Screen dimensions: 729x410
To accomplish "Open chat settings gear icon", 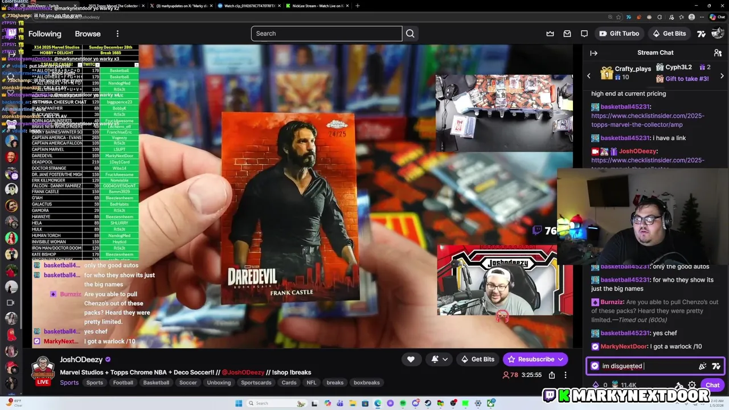I will click(x=692, y=386).
